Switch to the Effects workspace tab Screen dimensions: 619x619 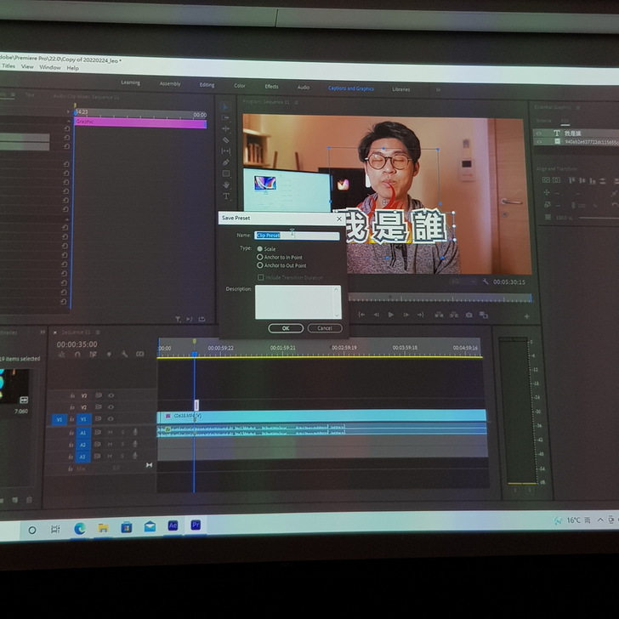(271, 87)
